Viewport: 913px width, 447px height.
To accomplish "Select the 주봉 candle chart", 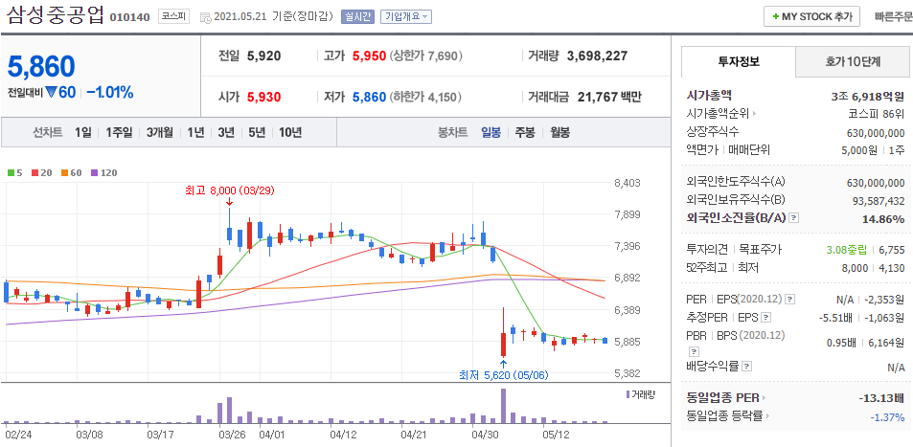I will [525, 132].
